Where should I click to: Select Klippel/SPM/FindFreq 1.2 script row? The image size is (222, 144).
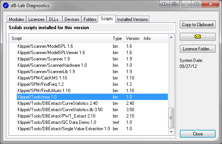(x=92, y=84)
